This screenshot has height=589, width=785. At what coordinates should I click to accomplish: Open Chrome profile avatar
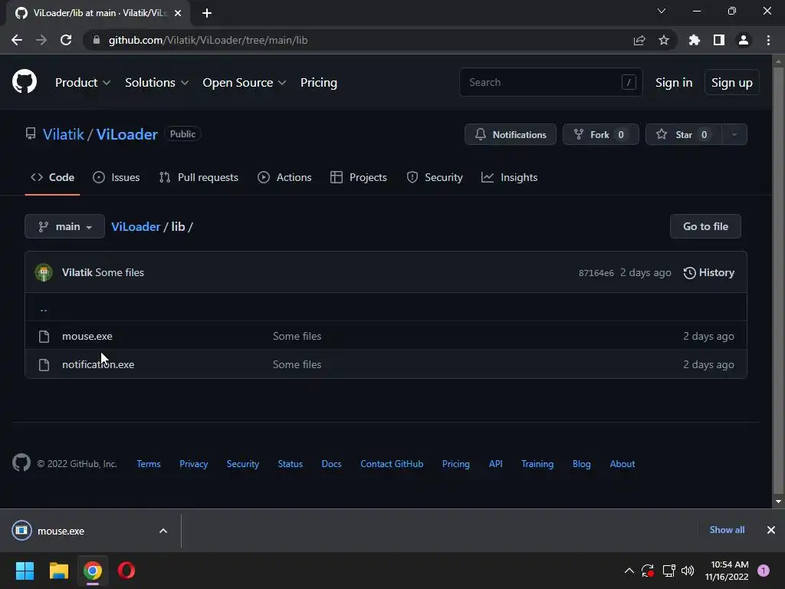743,40
